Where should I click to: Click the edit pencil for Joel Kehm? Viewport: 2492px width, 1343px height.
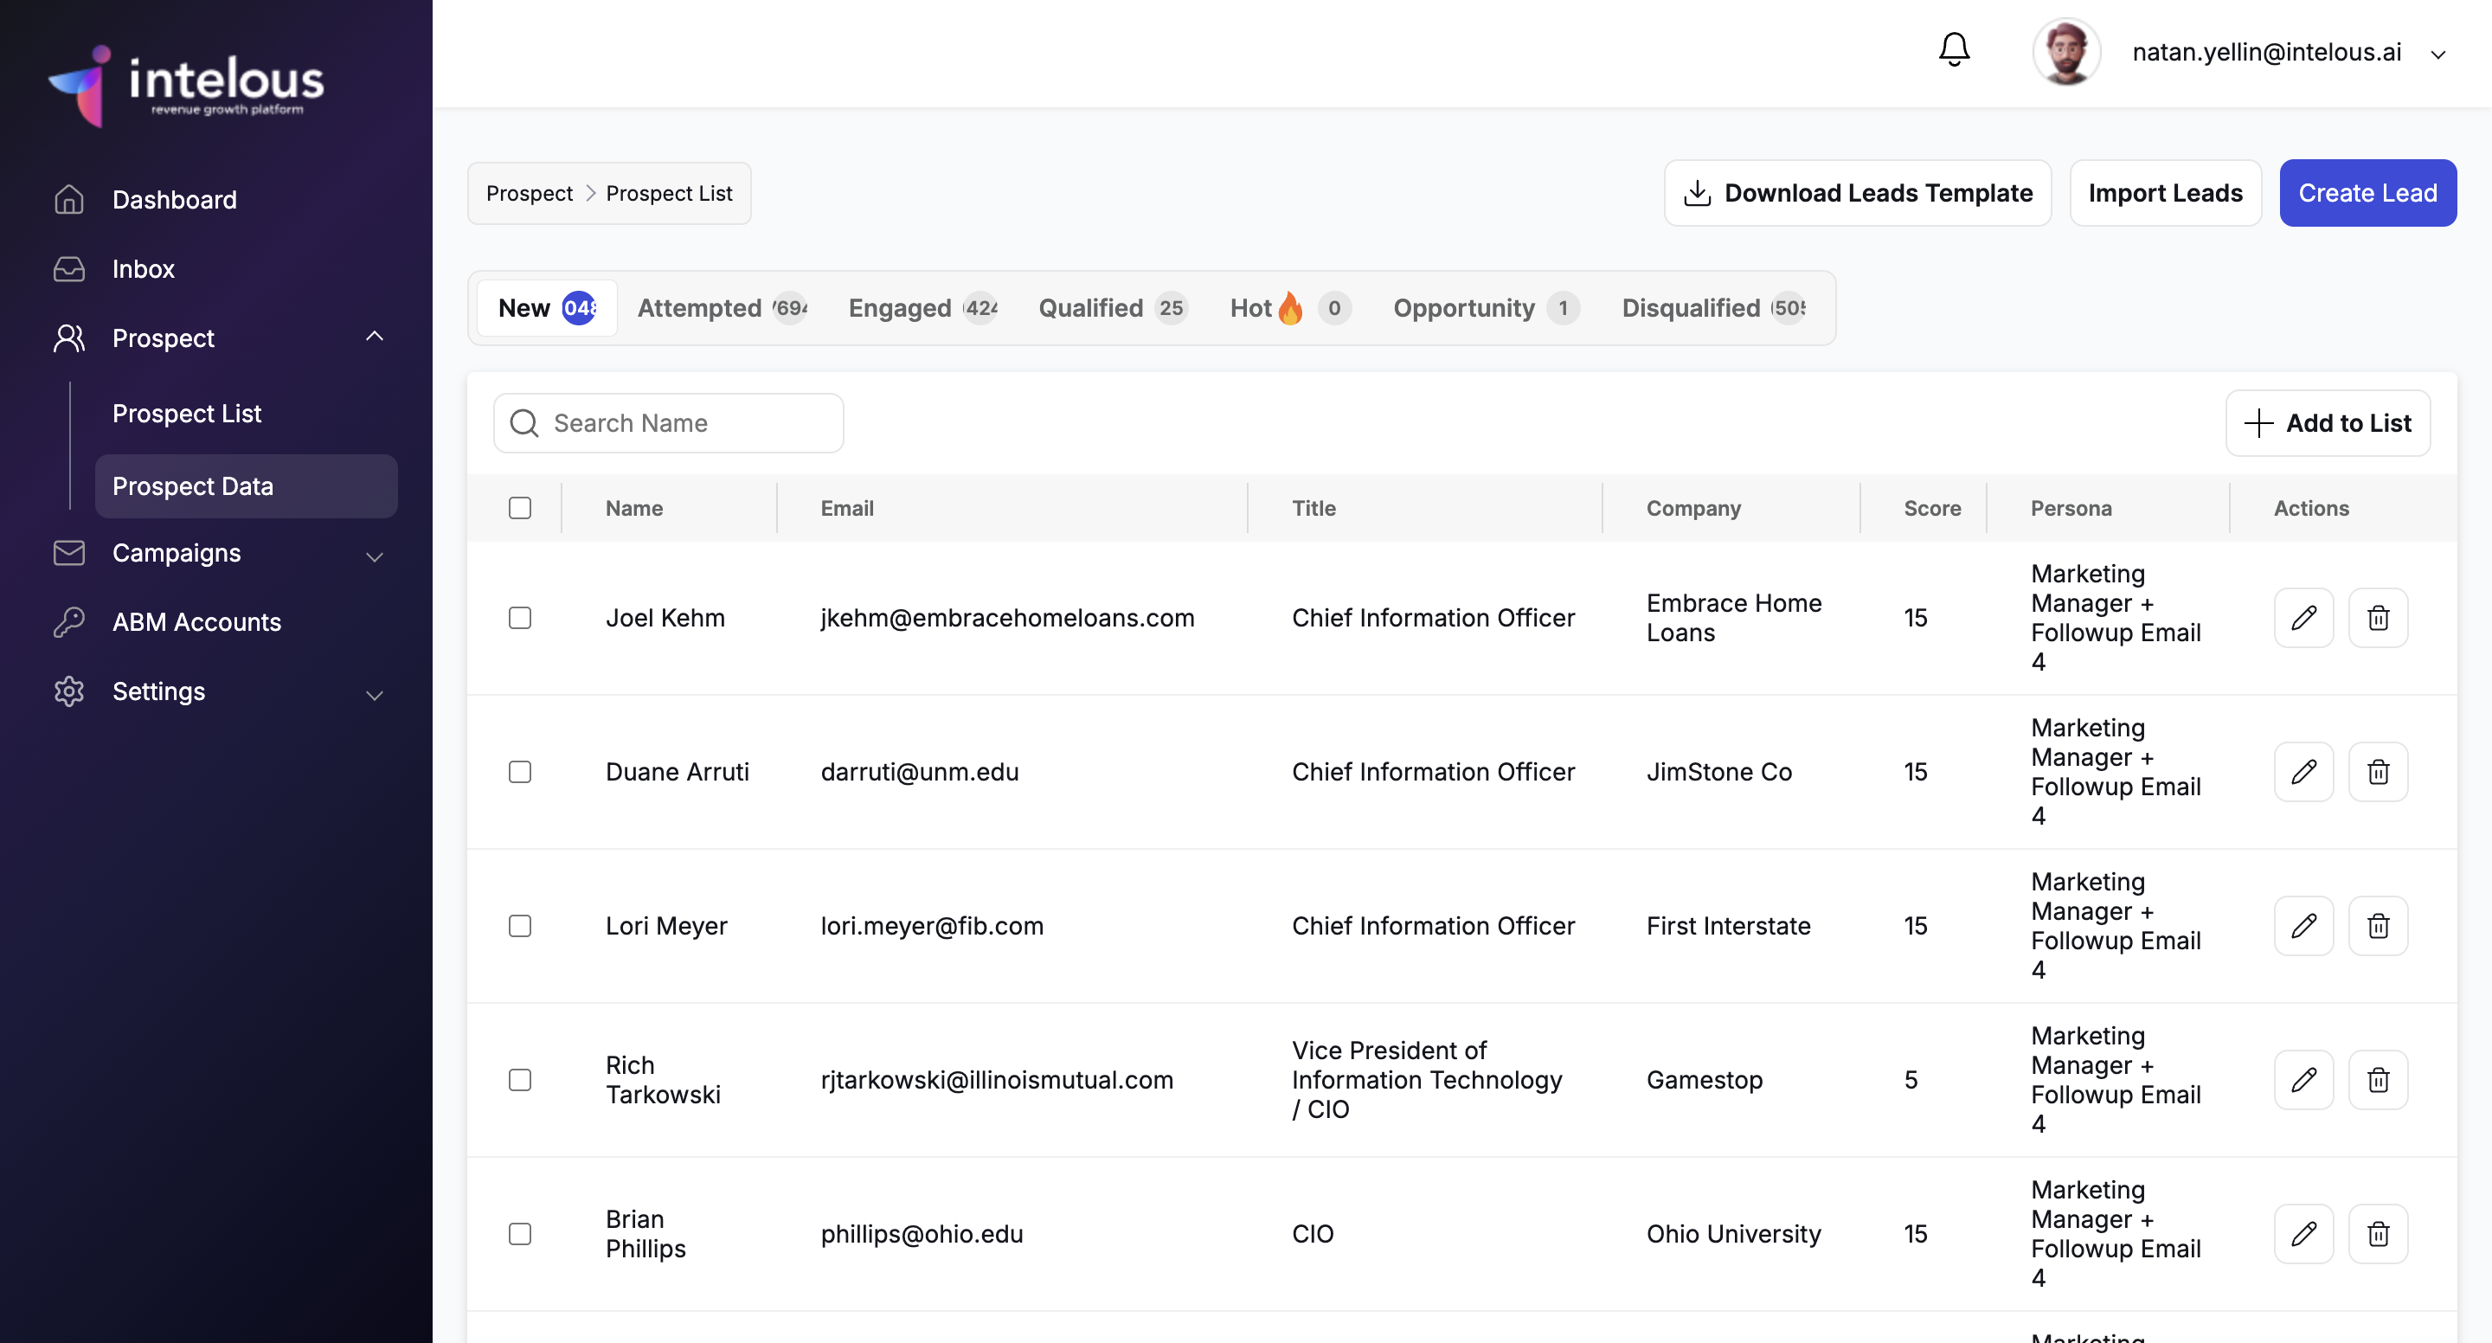pos(2303,617)
